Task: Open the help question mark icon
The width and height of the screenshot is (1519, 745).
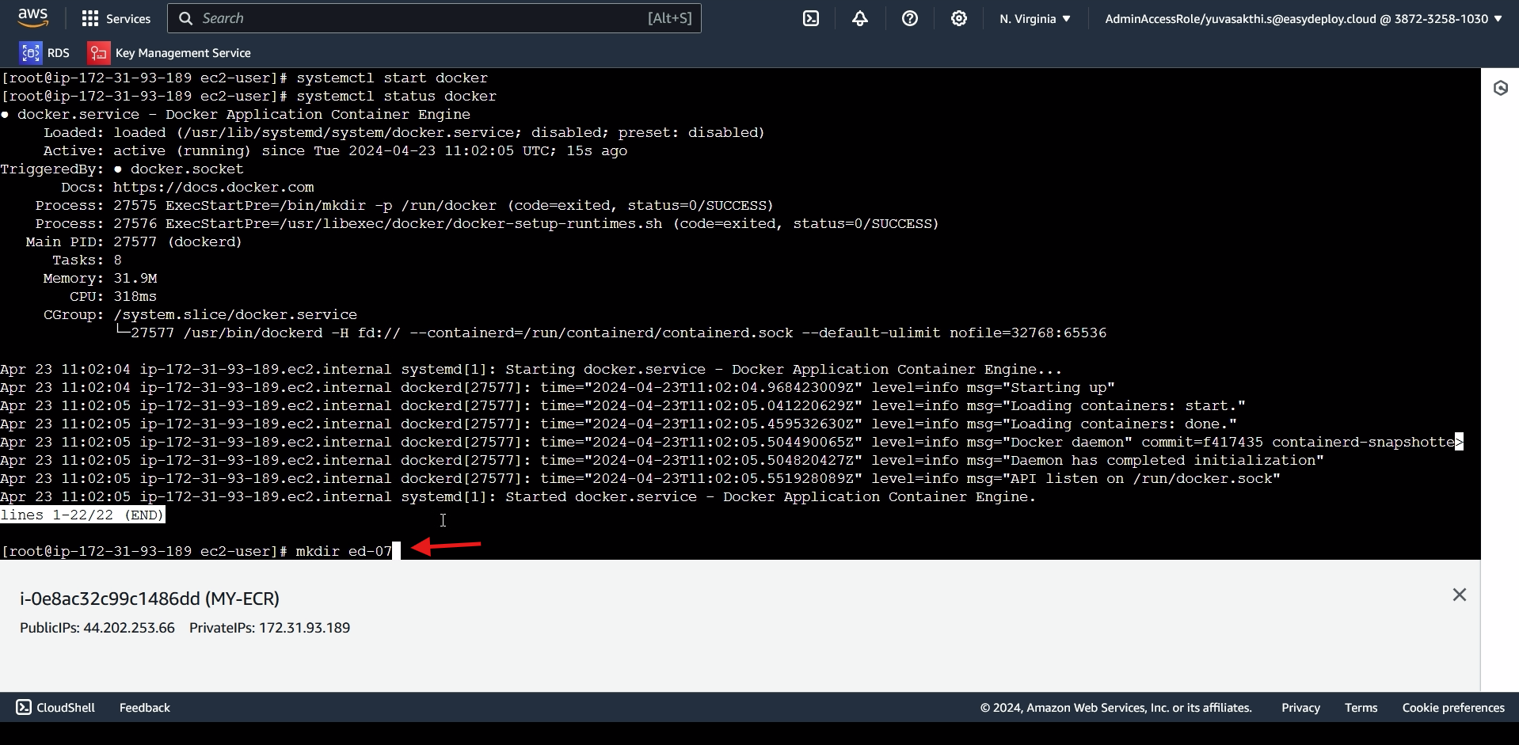Action: point(910,18)
